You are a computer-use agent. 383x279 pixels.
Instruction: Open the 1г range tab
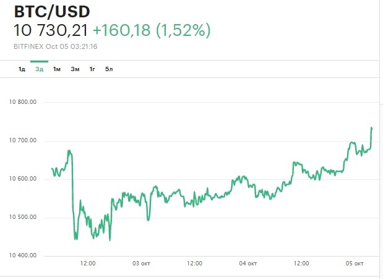(x=92, y=69)
